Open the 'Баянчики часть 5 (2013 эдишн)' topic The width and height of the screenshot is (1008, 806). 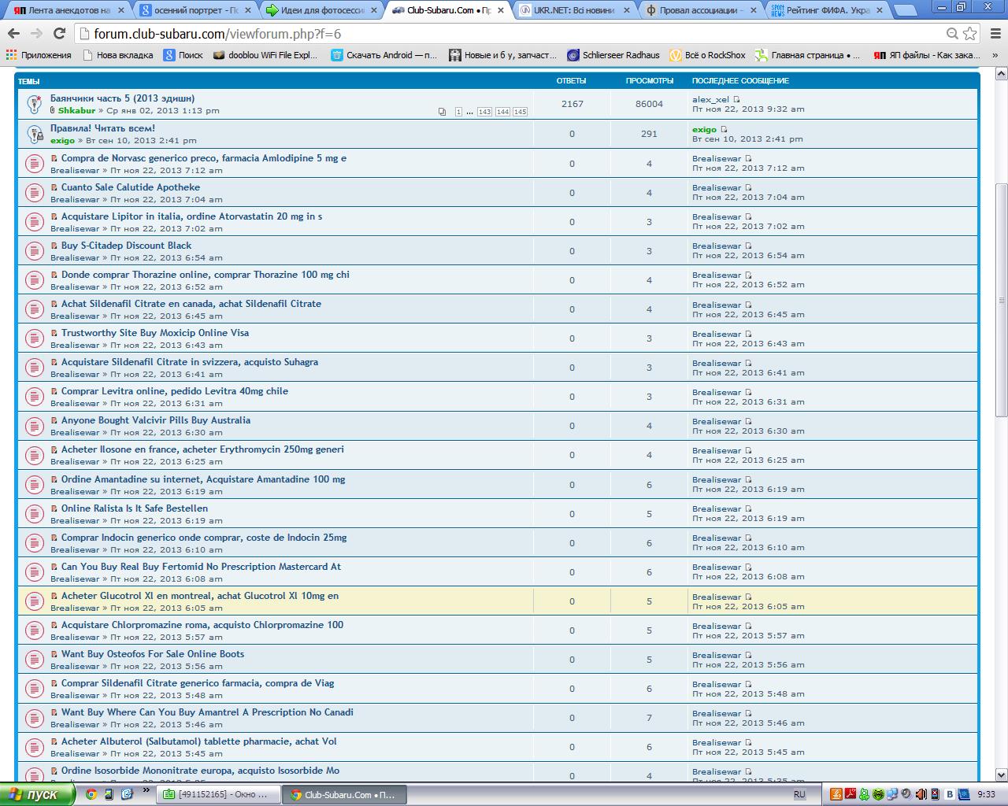pos(122,98)
